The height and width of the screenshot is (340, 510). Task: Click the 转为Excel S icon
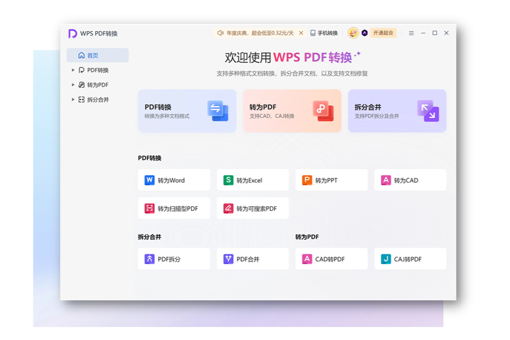(228, 180)
